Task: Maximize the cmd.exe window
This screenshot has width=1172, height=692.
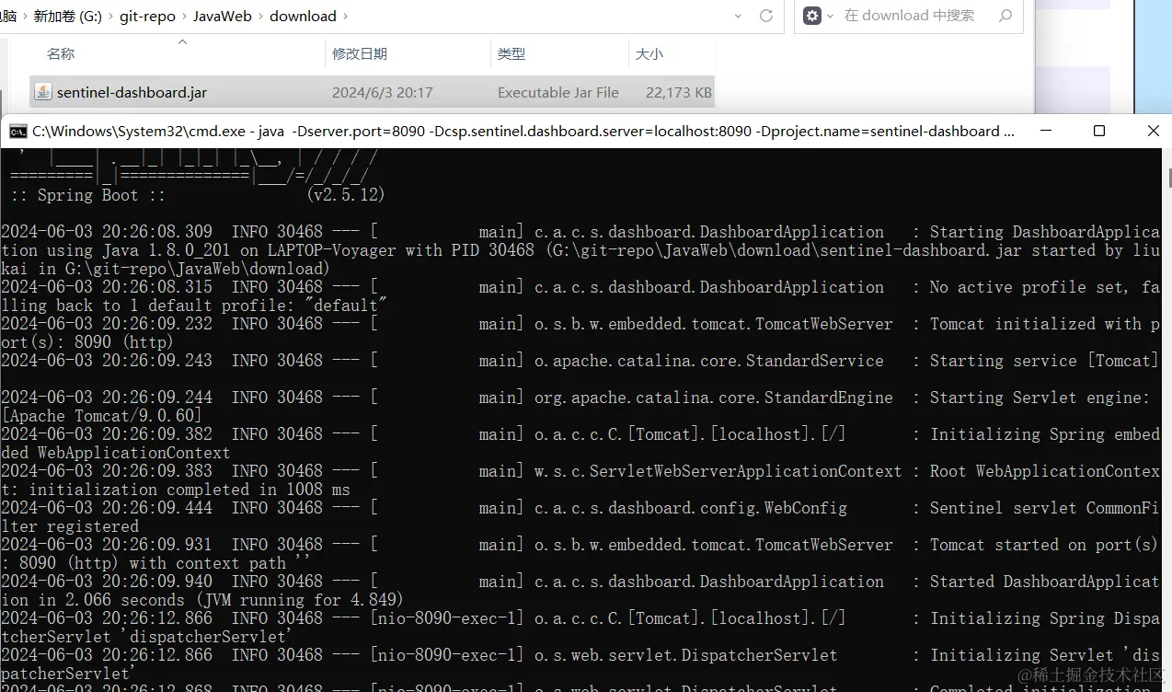Action: click(1098, 131)
